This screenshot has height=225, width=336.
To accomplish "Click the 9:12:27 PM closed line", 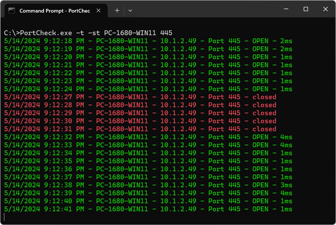I will point(140,97).
